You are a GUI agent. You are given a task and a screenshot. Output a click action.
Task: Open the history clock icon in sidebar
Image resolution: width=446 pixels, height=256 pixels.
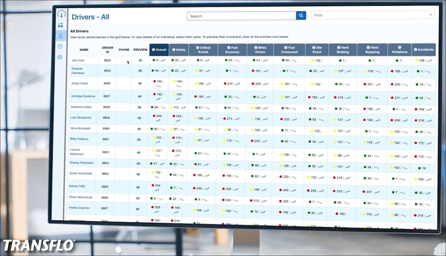[60, 47]
